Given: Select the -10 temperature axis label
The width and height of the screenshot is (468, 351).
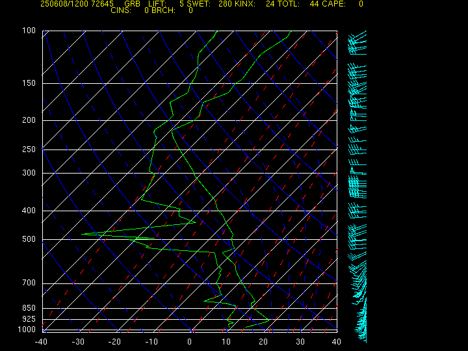Looking at the screenshot, I should pyautogui.click(x=152, y=342).
